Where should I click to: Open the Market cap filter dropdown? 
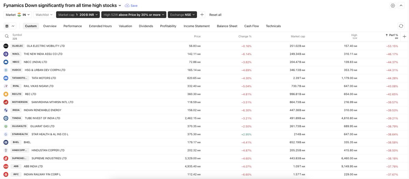78,15
